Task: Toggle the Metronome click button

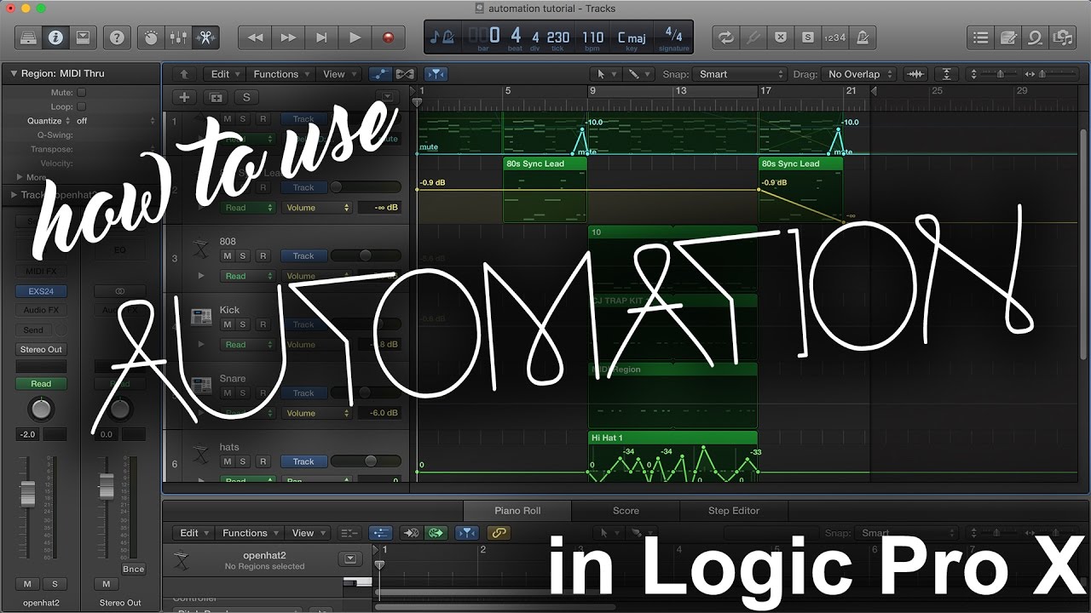Action: click(863, 37)
